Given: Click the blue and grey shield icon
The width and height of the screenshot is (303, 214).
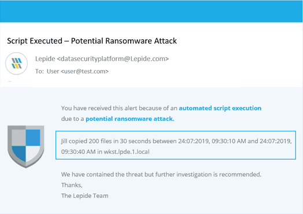Looking at the screenshot, I should 26,147.
